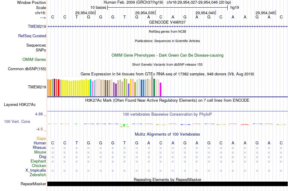Click Multiz Alignments of 100 Vertebrates title
Viewport: 288px width, 191px height.
167,134
